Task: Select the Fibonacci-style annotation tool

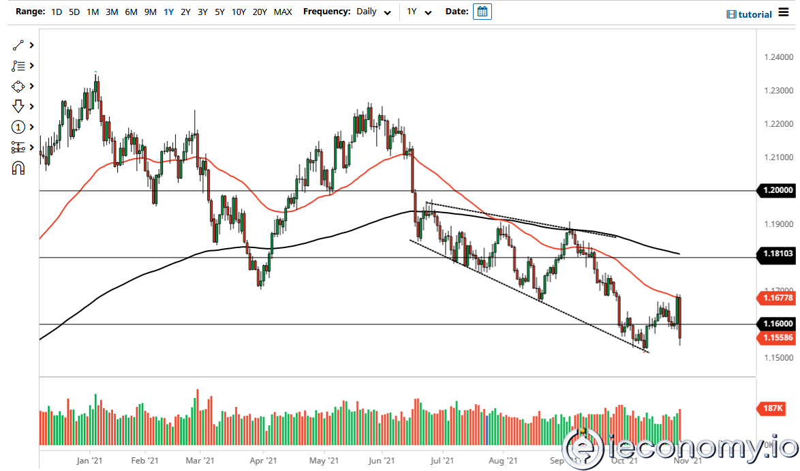Action: [18, 65]
